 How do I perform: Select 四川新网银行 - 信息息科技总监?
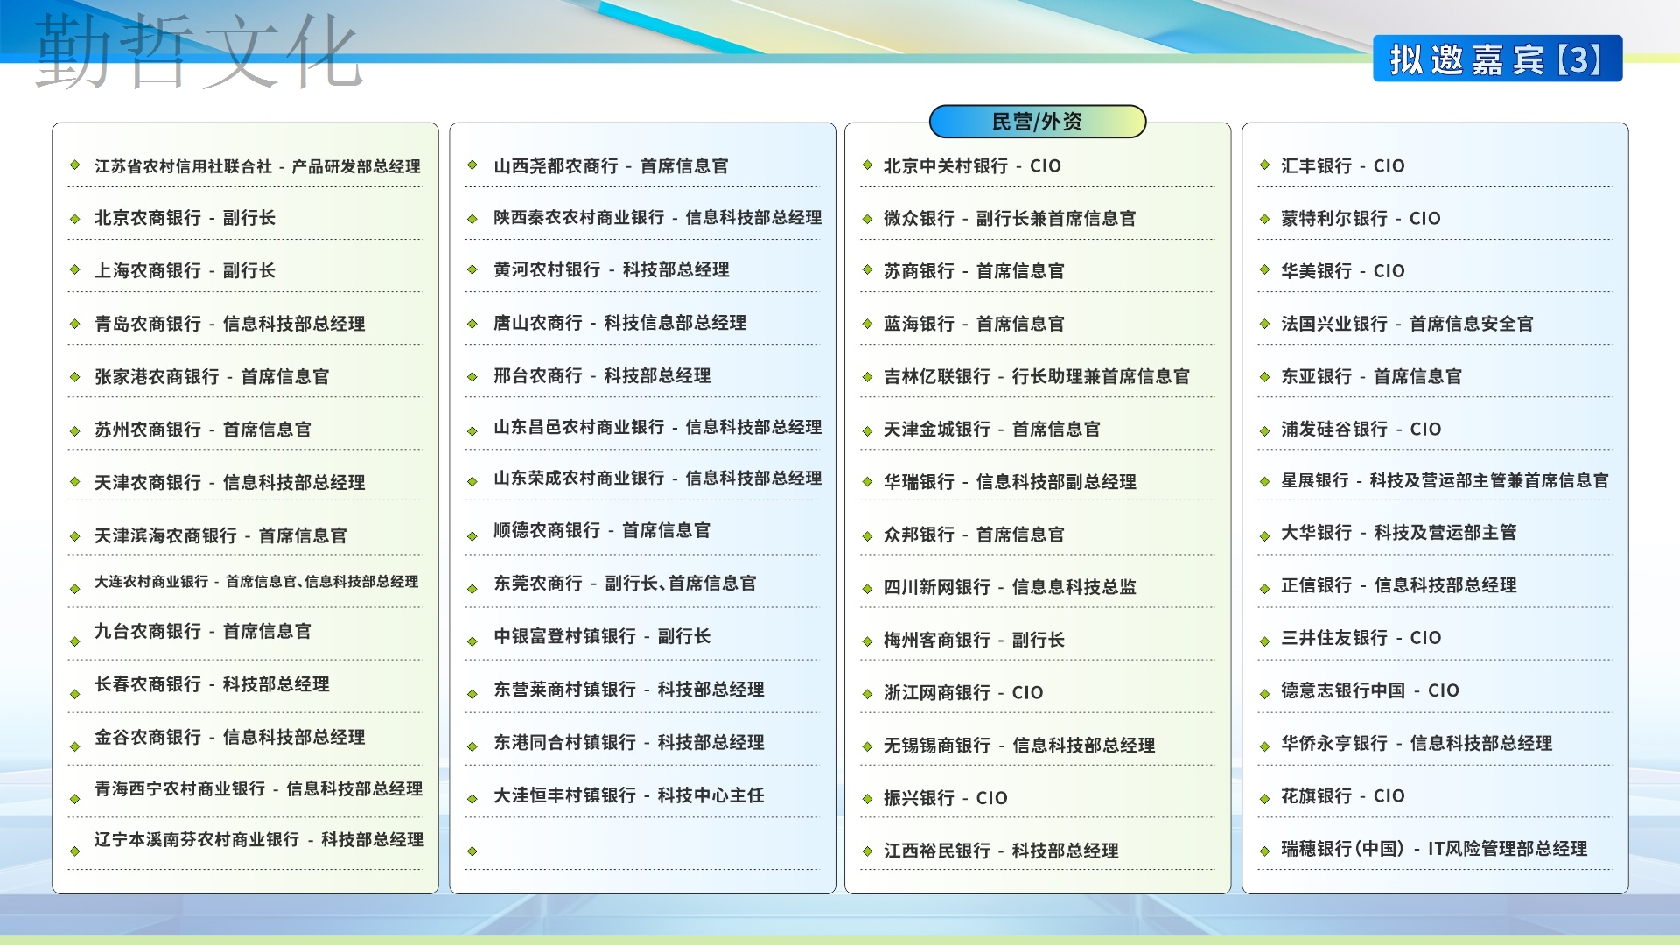tap(1010, 587)
